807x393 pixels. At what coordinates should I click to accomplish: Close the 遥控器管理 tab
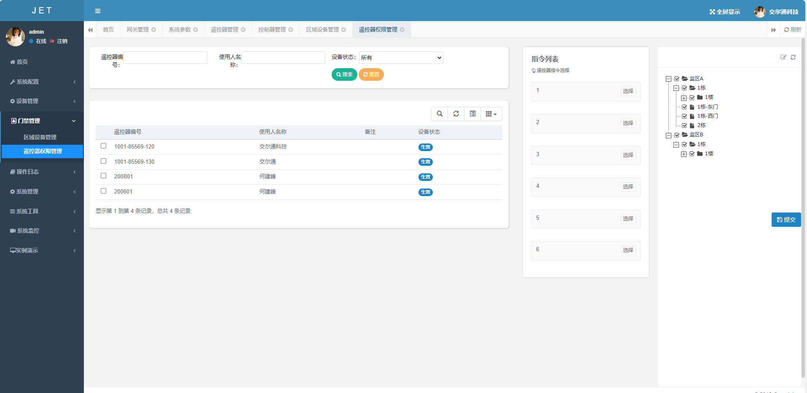coord(243,29)
